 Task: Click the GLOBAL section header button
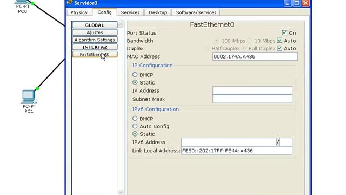[95, 25]
